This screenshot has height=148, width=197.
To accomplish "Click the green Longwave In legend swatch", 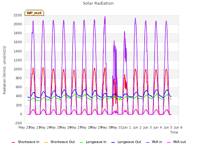I will point(82,142).
